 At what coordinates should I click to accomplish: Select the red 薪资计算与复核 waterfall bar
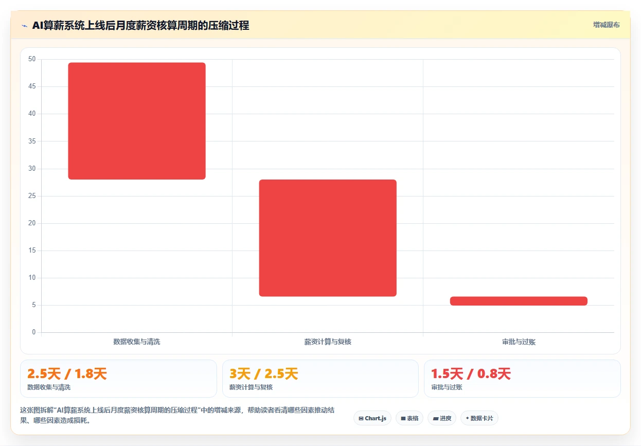[328, 238]
